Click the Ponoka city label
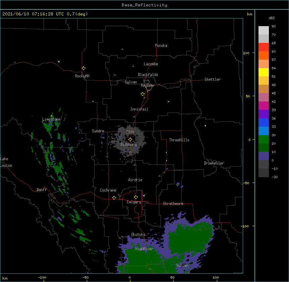Screen dimensions: 289x282 pos(161,46)
